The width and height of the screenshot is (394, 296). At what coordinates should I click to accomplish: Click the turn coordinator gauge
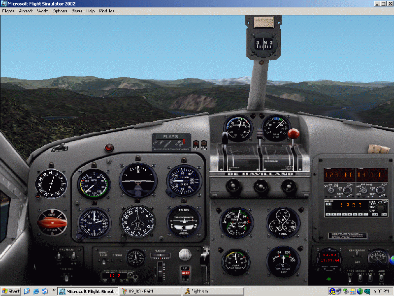coord(184,221)
